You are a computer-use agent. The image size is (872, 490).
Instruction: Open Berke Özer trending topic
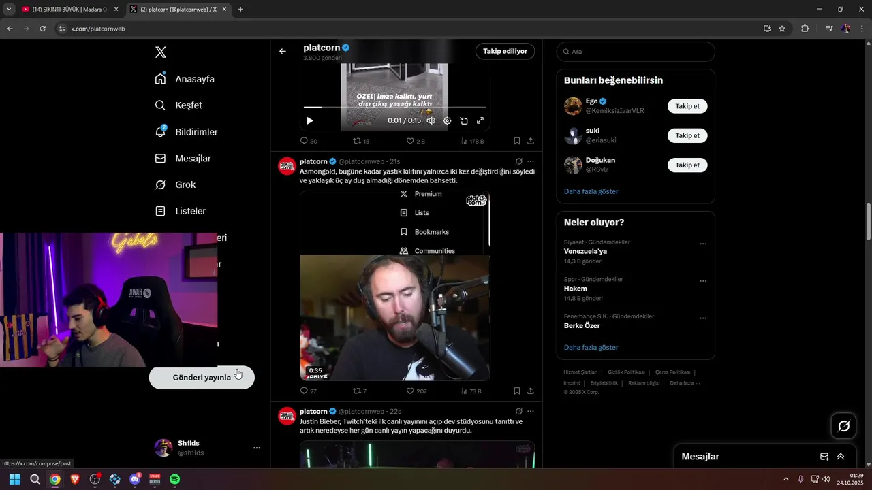[582, 326]
